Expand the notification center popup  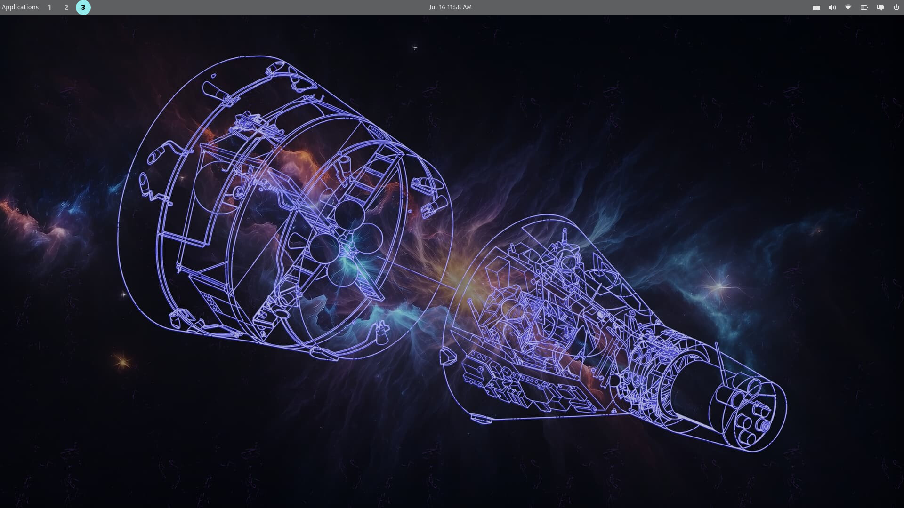tap(880, 8)
